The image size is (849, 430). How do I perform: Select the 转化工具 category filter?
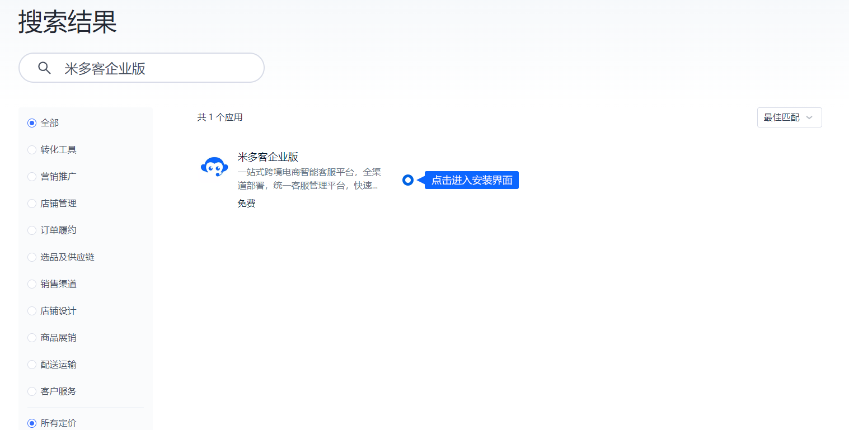click(x=32, y=150)
